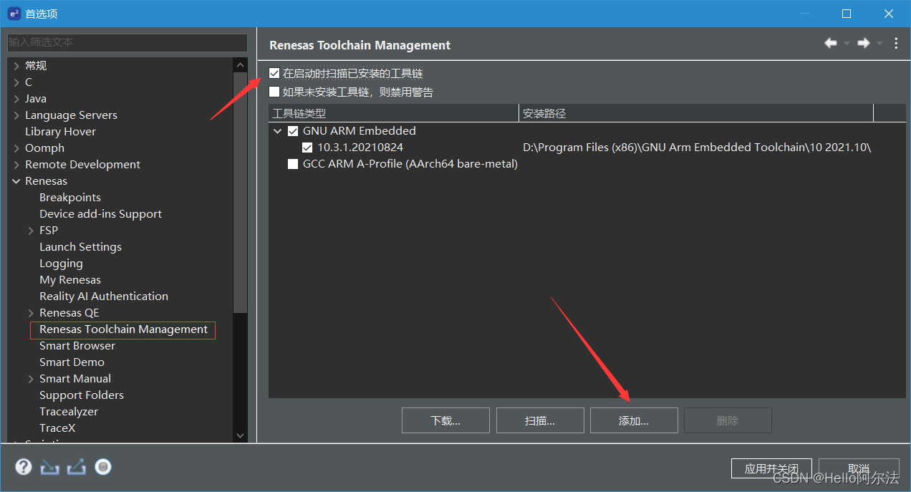
Task: Expand the Java preferences node
Action: (16, 99)
